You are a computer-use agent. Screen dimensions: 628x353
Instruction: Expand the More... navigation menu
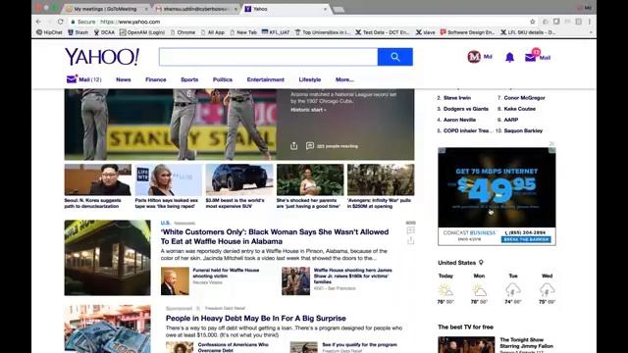[344, 79]
